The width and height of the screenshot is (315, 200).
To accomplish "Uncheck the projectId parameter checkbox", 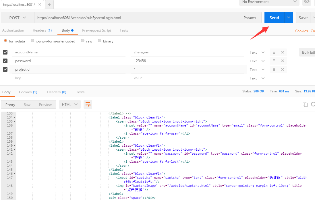I will pyautogui.click(x=5, y=69).
